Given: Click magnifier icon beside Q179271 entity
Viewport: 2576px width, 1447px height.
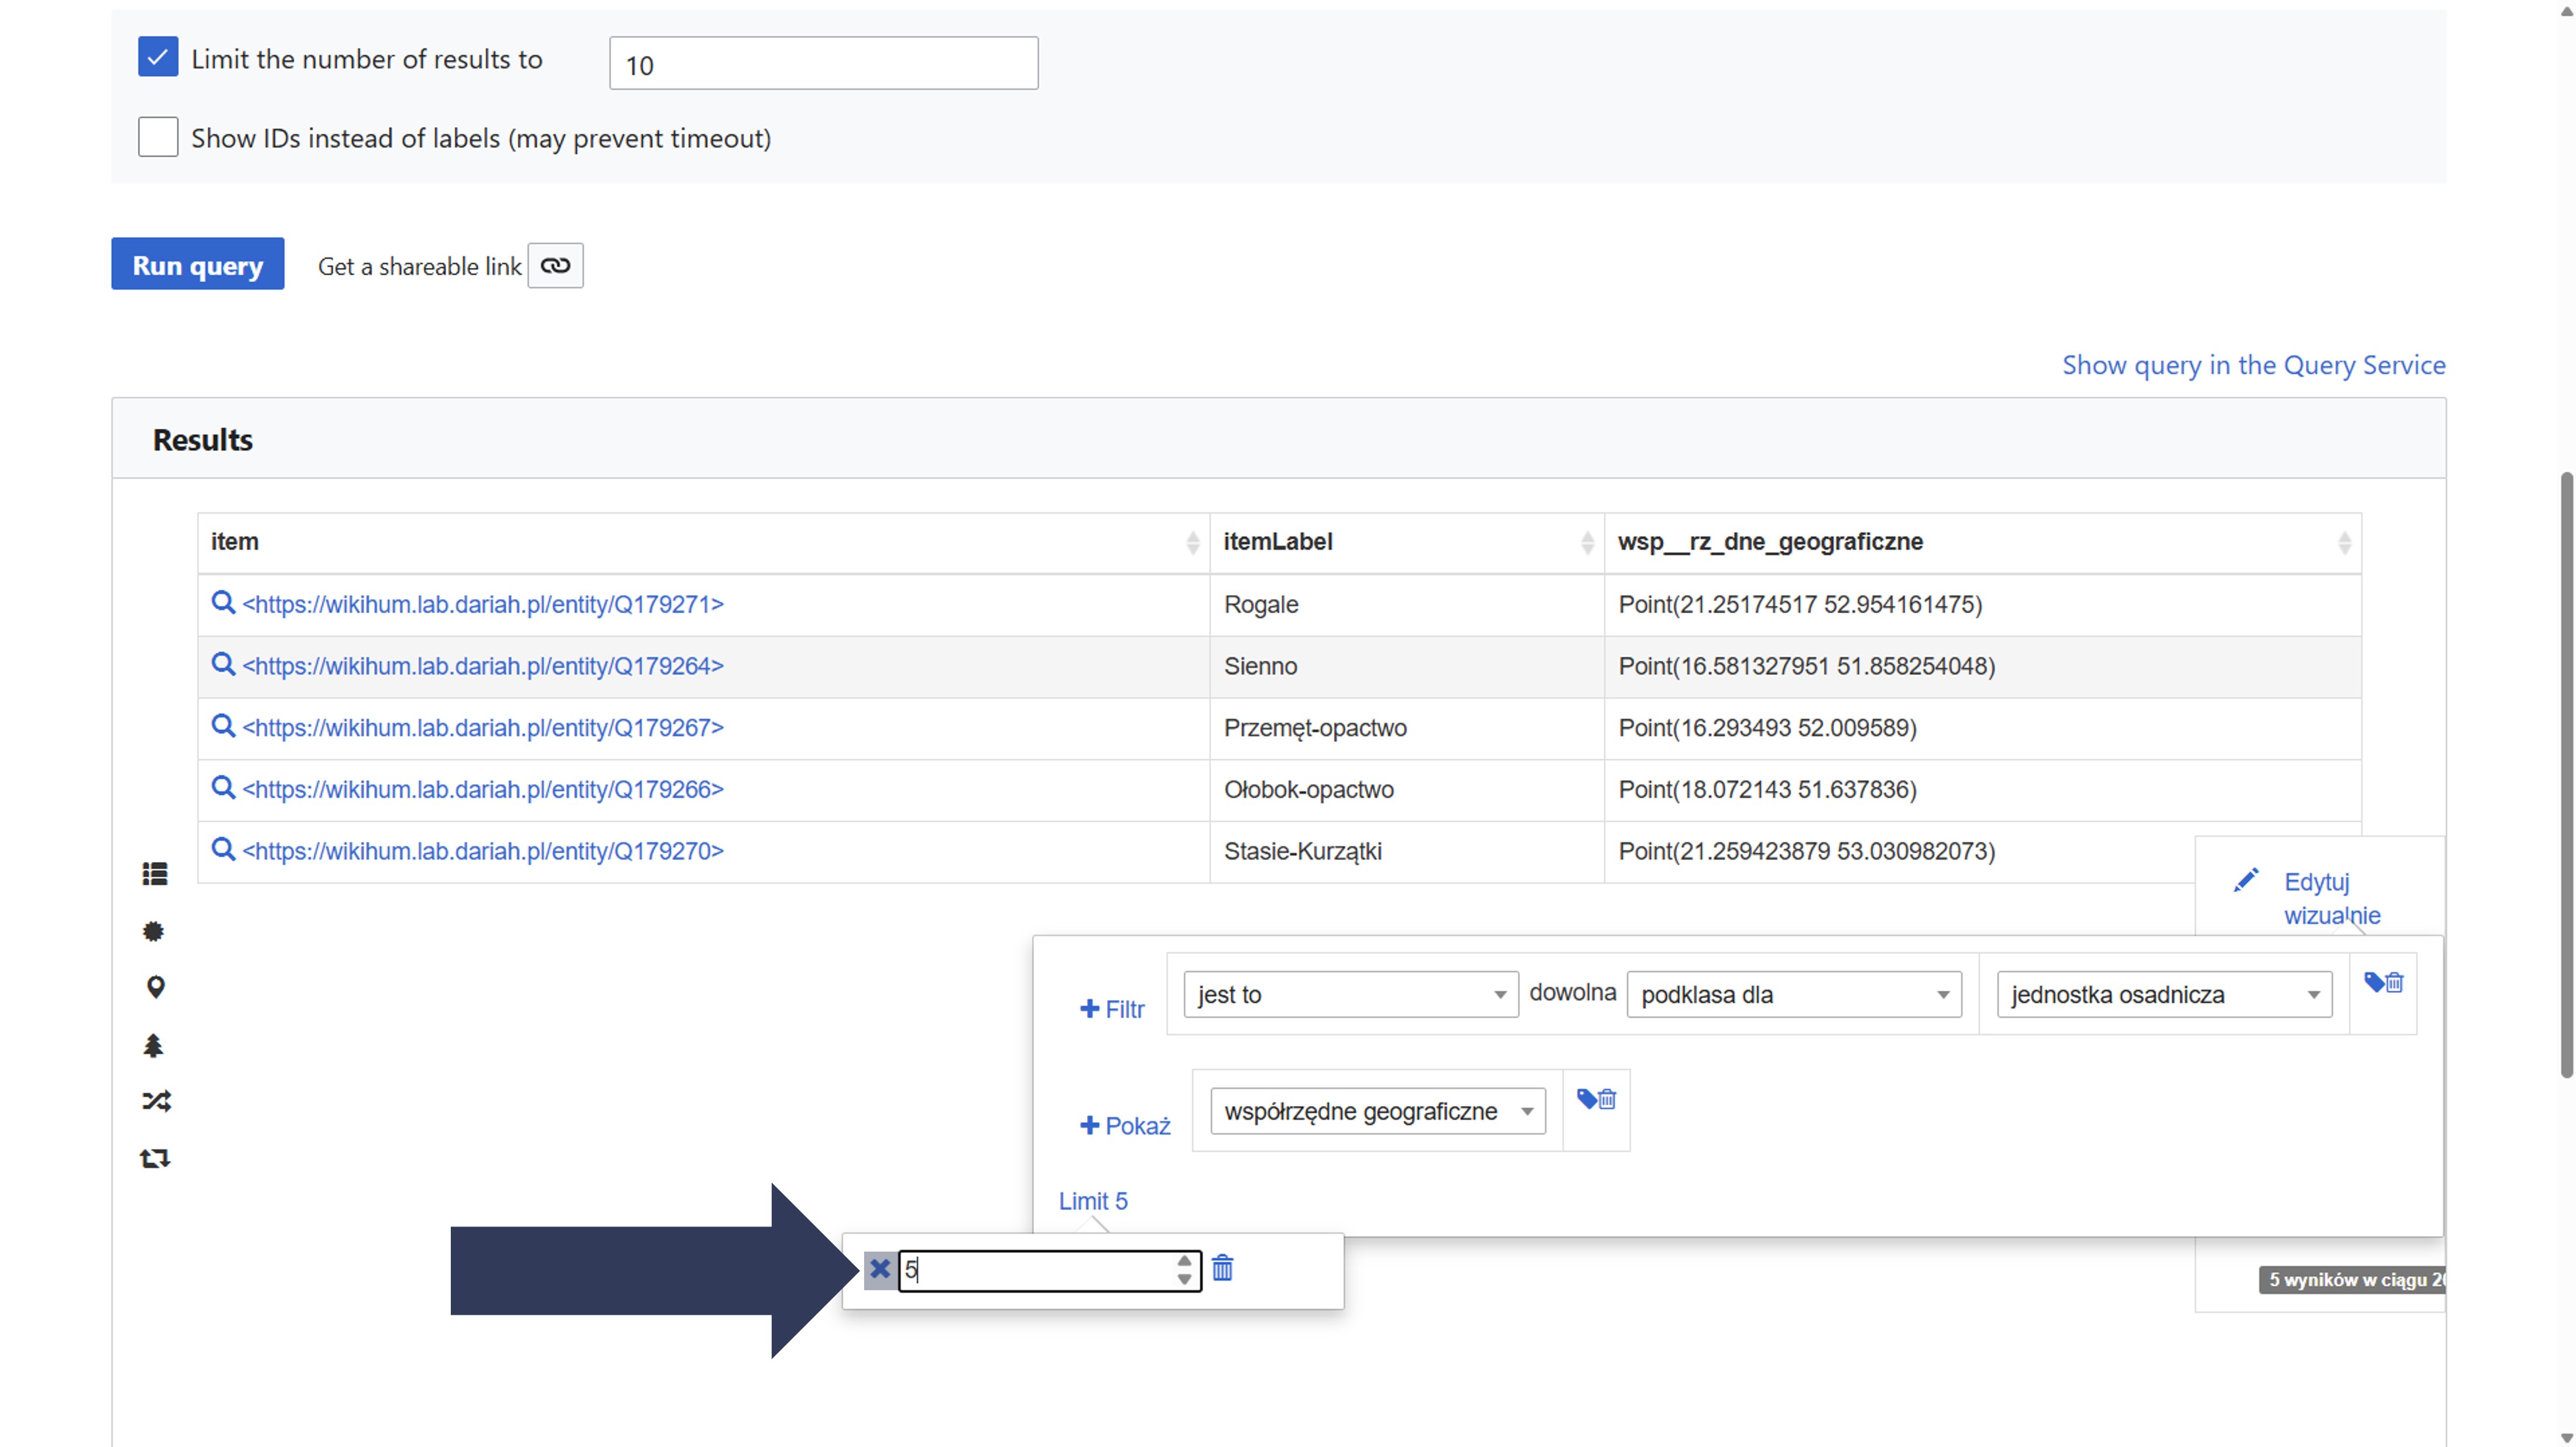Looking at the screenshot, I should [x=223, y=604].
